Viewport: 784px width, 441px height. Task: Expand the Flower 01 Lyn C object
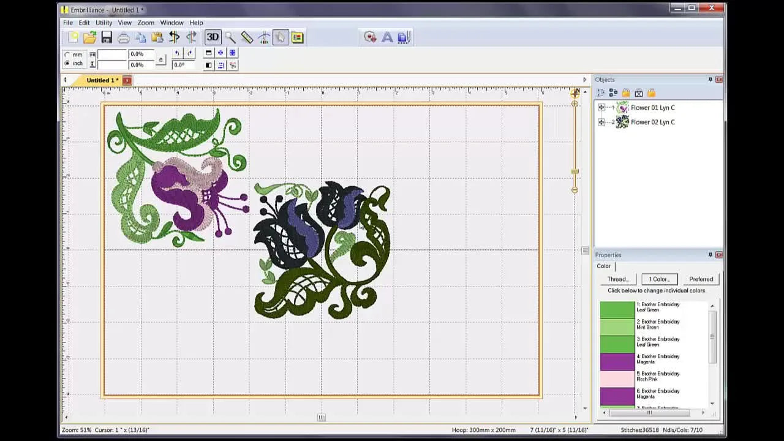[601, 107]
